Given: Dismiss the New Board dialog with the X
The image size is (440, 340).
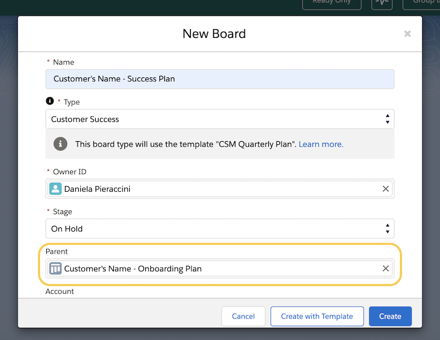Looking at the screenshot, I should 407,34.
